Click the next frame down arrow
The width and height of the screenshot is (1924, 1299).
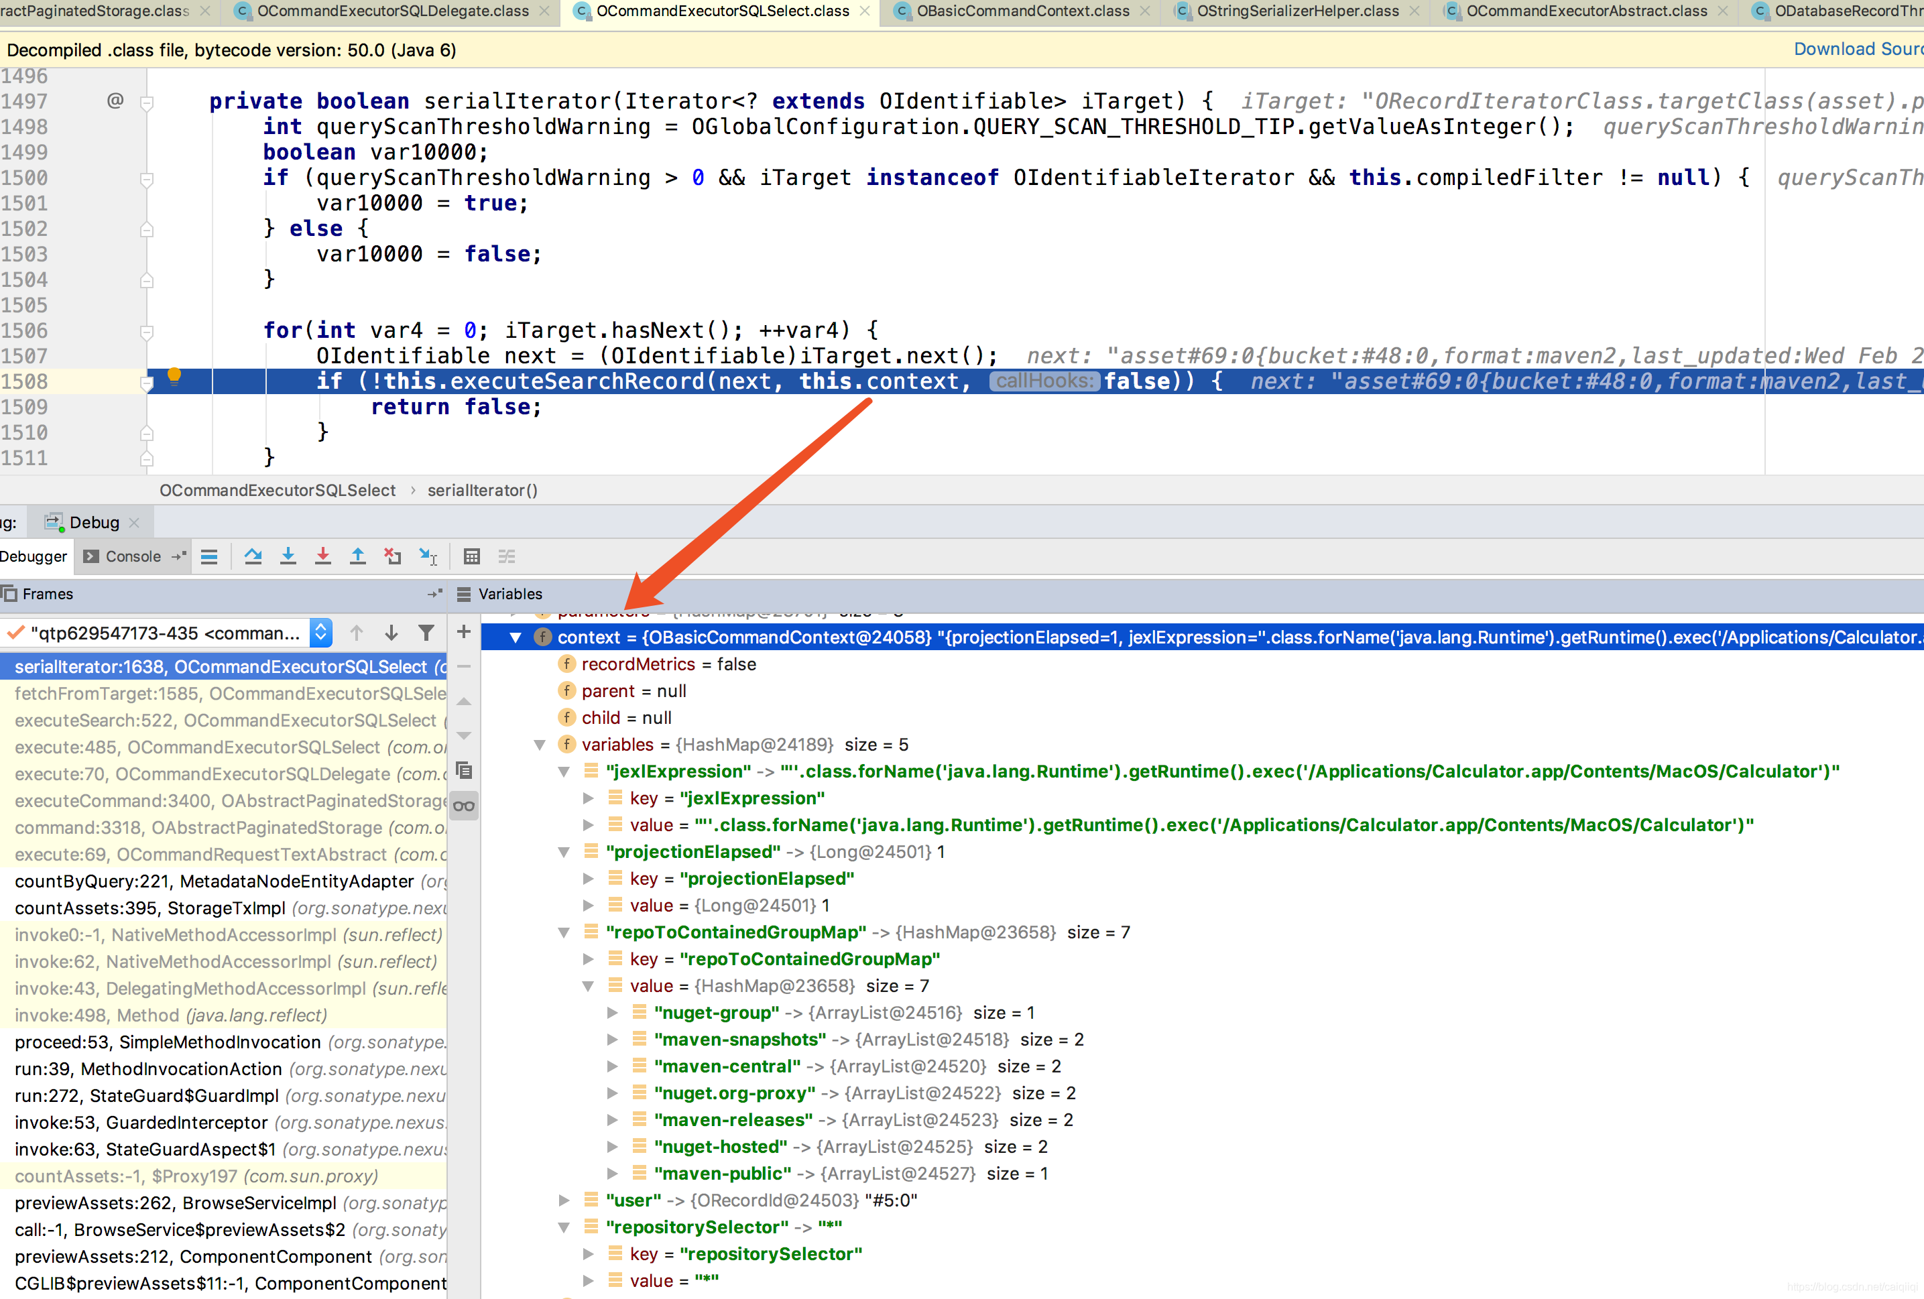392,633
